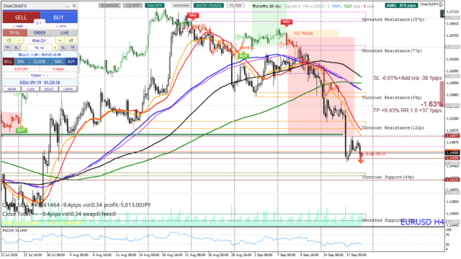The image size is (461, 259).
Task: Click the Risk:2% field
Action: point(40,40)
